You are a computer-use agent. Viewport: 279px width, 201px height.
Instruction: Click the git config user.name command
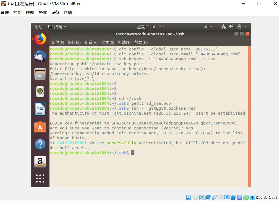(168, 49)
